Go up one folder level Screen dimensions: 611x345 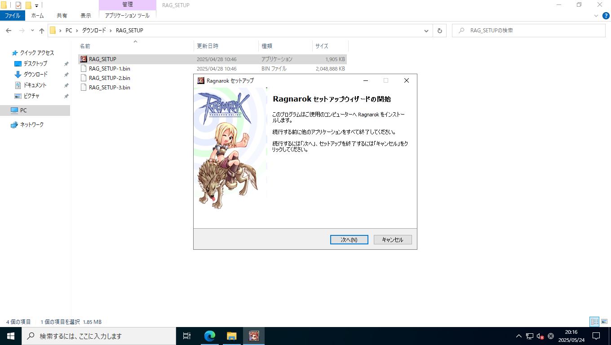[x=42, y=31]
